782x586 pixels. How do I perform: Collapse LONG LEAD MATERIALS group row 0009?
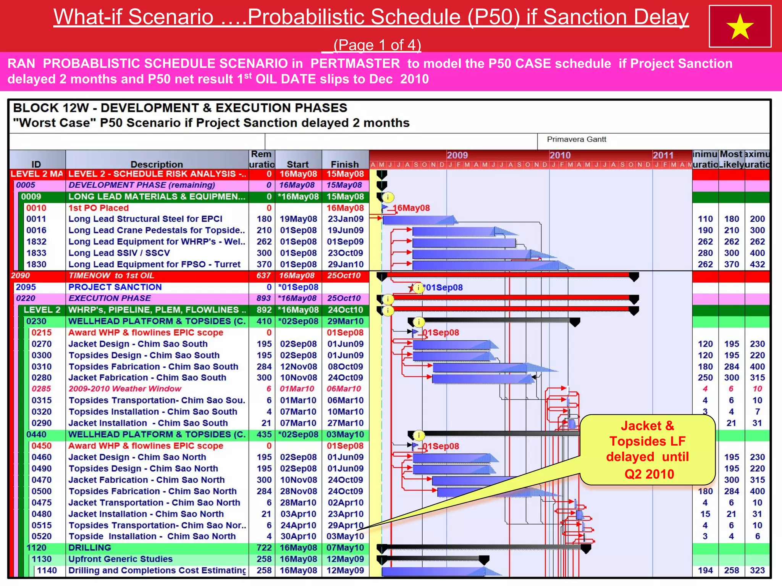point(31,197)
